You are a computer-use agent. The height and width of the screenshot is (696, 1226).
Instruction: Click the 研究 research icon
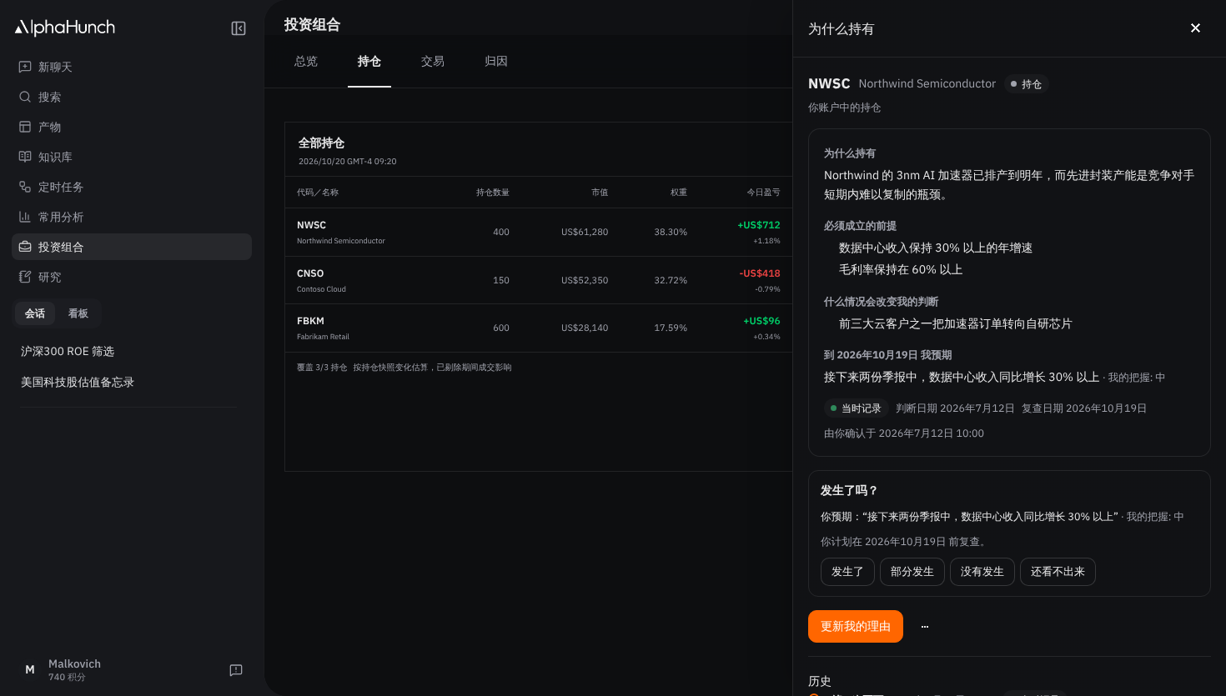tap(25, 277)
